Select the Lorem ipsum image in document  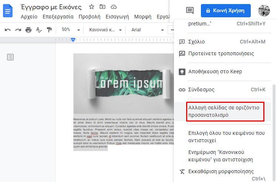pos(124,84)
